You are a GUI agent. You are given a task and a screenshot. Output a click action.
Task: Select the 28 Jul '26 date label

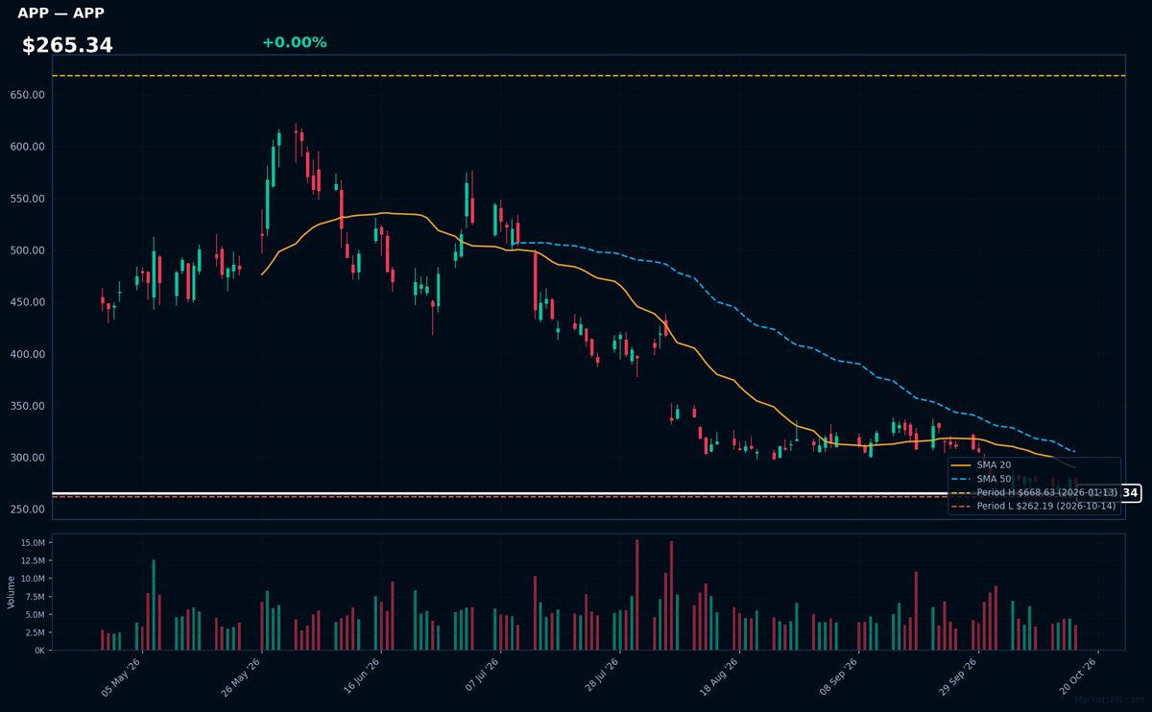pyautogui.click(x=599, y=676)
